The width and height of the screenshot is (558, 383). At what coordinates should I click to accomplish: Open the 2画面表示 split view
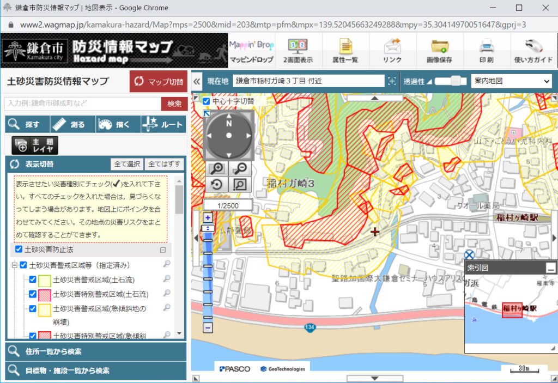pos(298,51)
